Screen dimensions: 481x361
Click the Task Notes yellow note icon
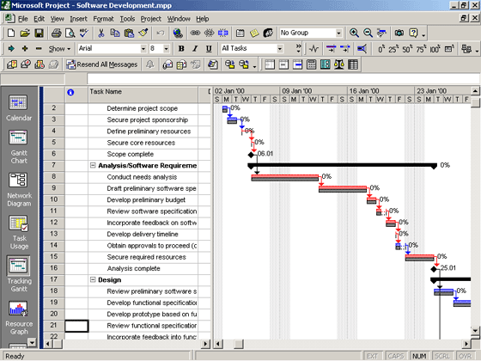click(x=254, y=33)
